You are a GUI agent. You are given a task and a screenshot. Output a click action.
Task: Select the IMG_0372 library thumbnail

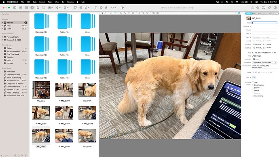click(x=41, y=90)
